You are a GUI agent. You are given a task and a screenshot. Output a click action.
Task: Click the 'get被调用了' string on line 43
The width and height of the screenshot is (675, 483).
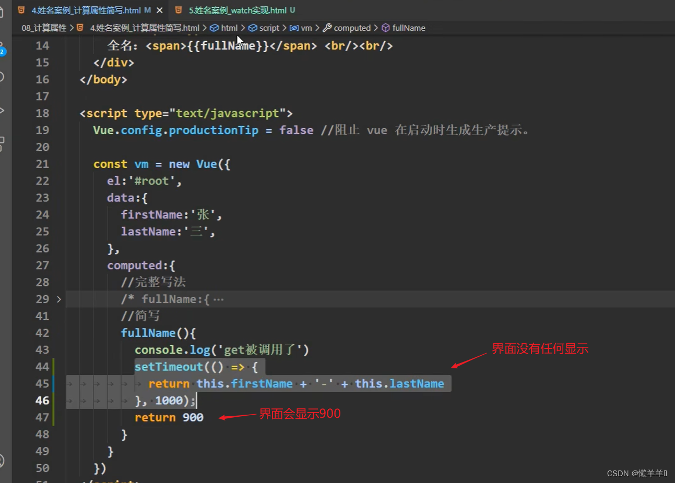(259, 350)
